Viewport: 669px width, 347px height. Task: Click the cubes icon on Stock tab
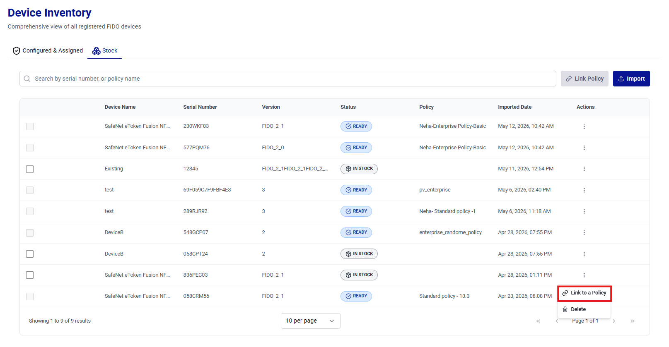click(97, 51)
